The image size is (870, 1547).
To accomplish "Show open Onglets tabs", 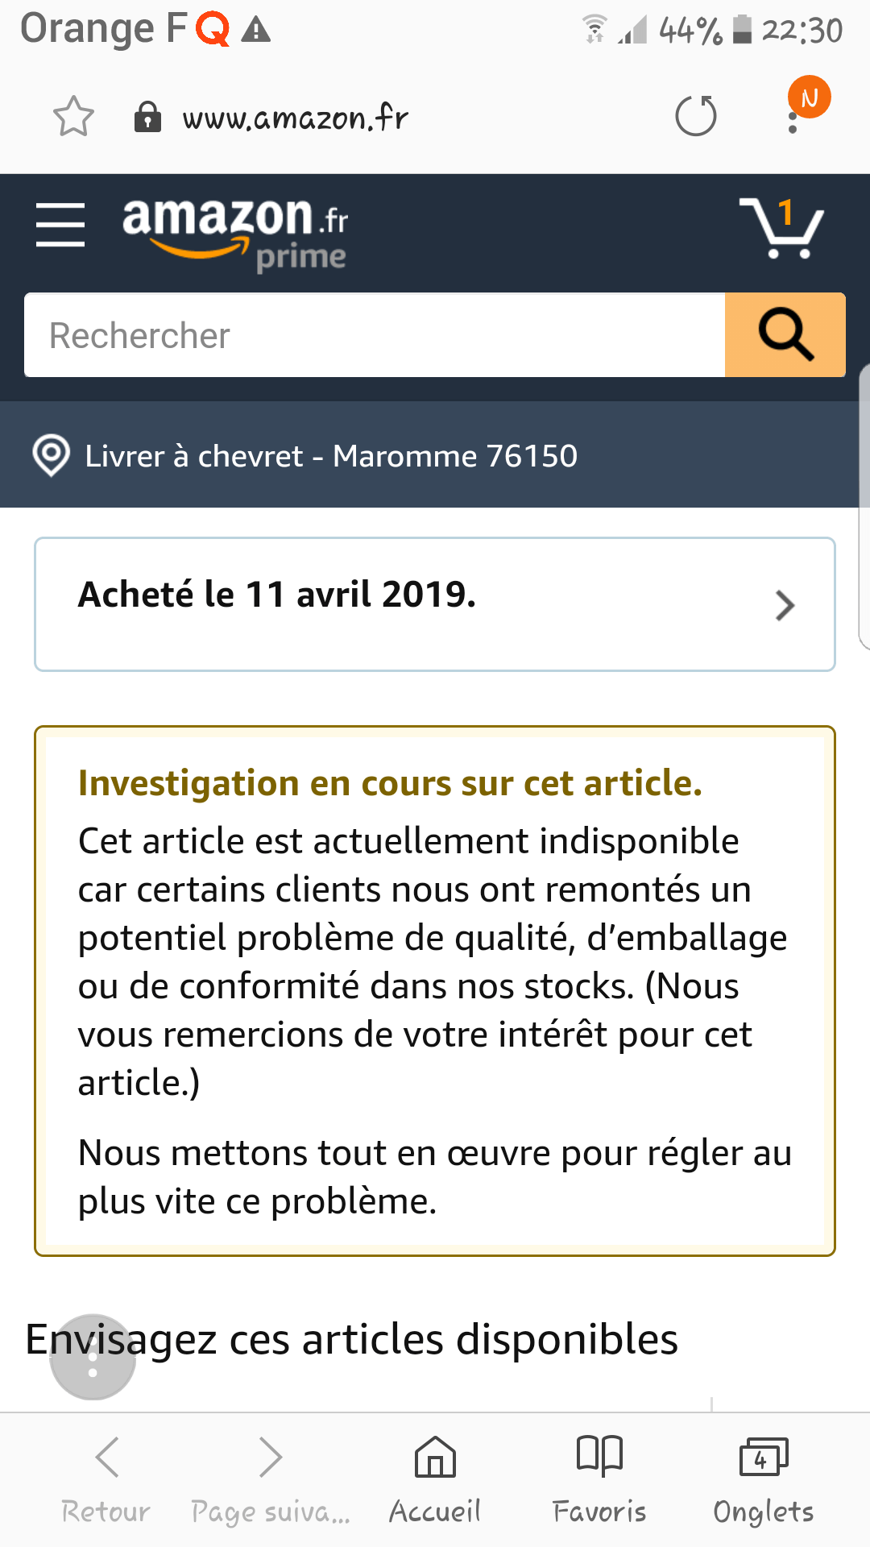I will pos(763,1479).
